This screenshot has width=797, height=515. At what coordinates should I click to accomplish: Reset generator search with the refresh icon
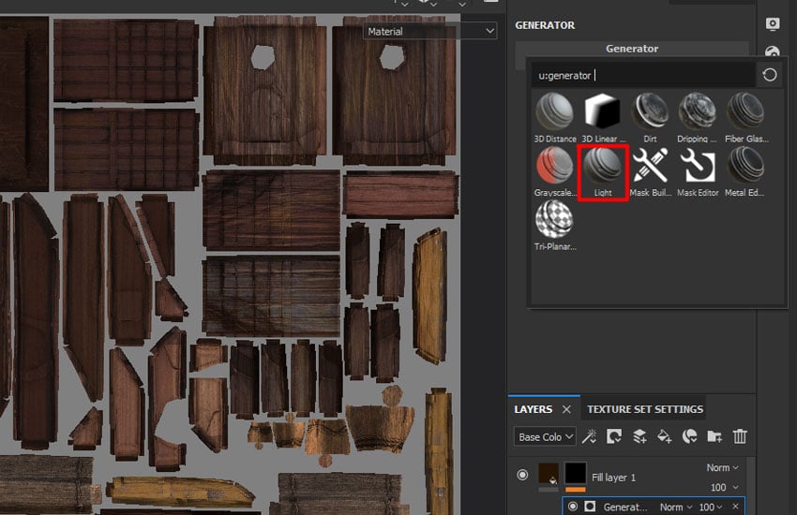770,75
